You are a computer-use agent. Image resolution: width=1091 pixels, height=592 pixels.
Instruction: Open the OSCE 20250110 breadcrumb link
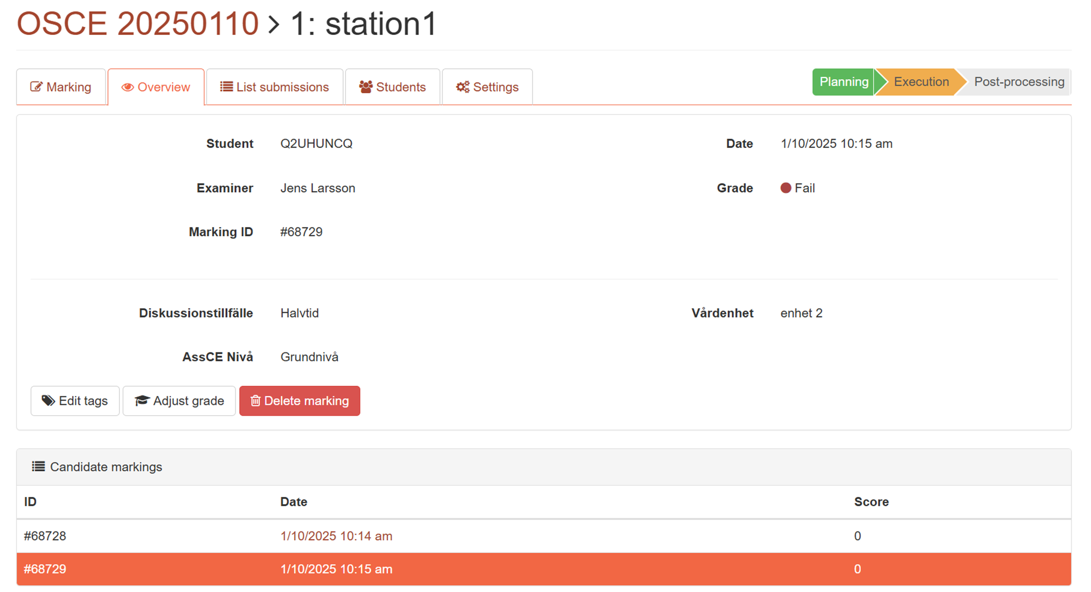tap(137, 24)
